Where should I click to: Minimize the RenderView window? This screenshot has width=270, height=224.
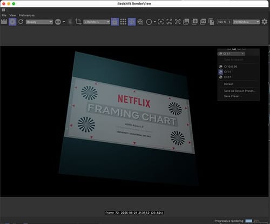click(x=9, y=4)
